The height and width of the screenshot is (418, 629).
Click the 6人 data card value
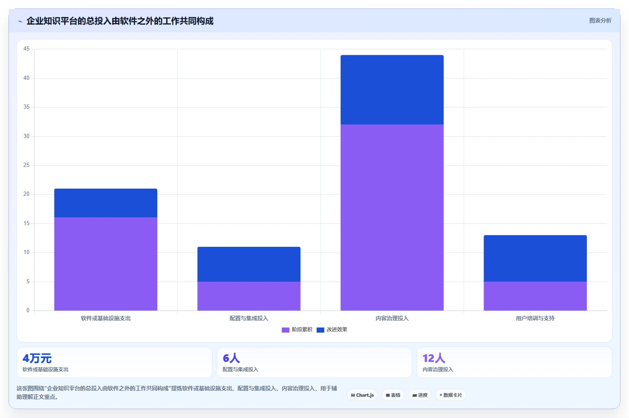pos(231,358)
